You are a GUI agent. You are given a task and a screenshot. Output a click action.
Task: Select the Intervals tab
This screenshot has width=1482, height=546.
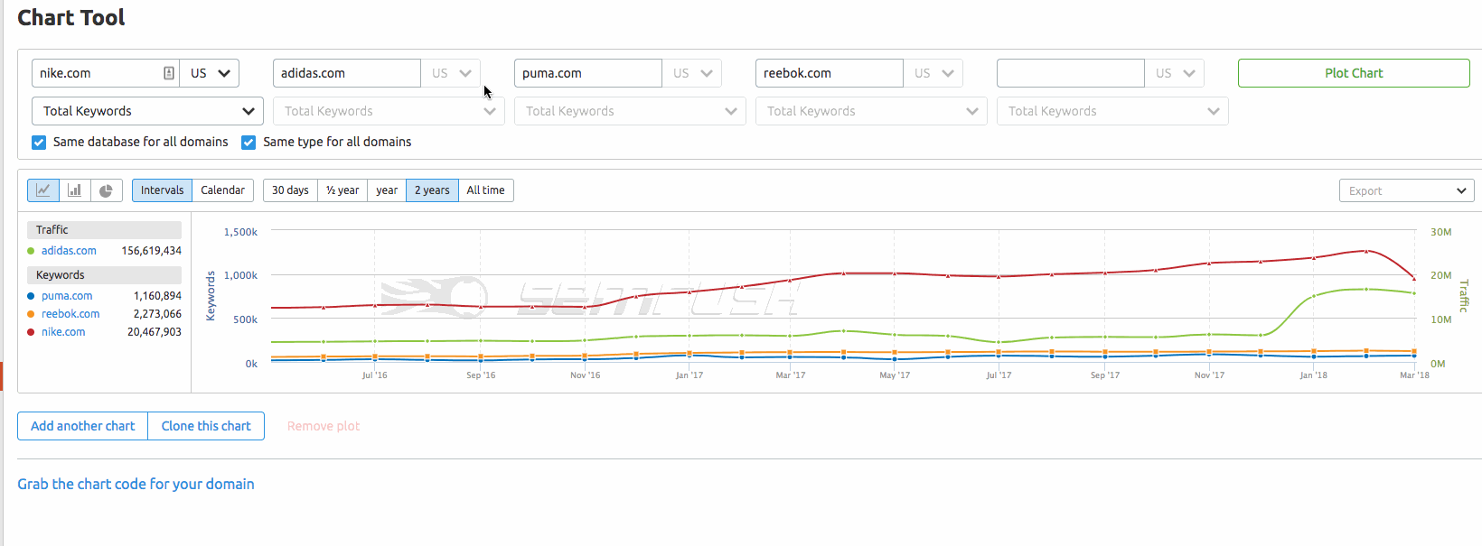(162, 190)
